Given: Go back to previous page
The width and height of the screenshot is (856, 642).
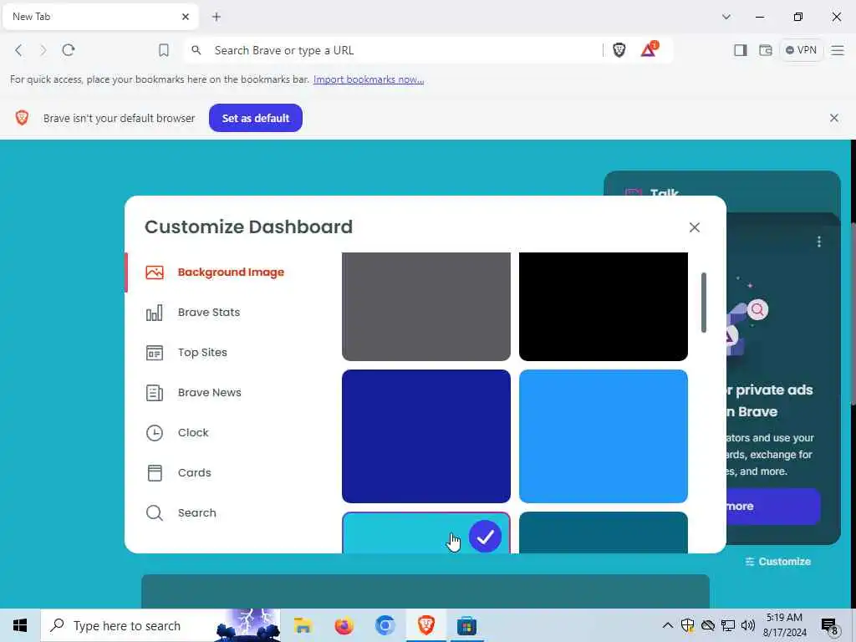Looking at the screenshot, I should pos(18,50).
